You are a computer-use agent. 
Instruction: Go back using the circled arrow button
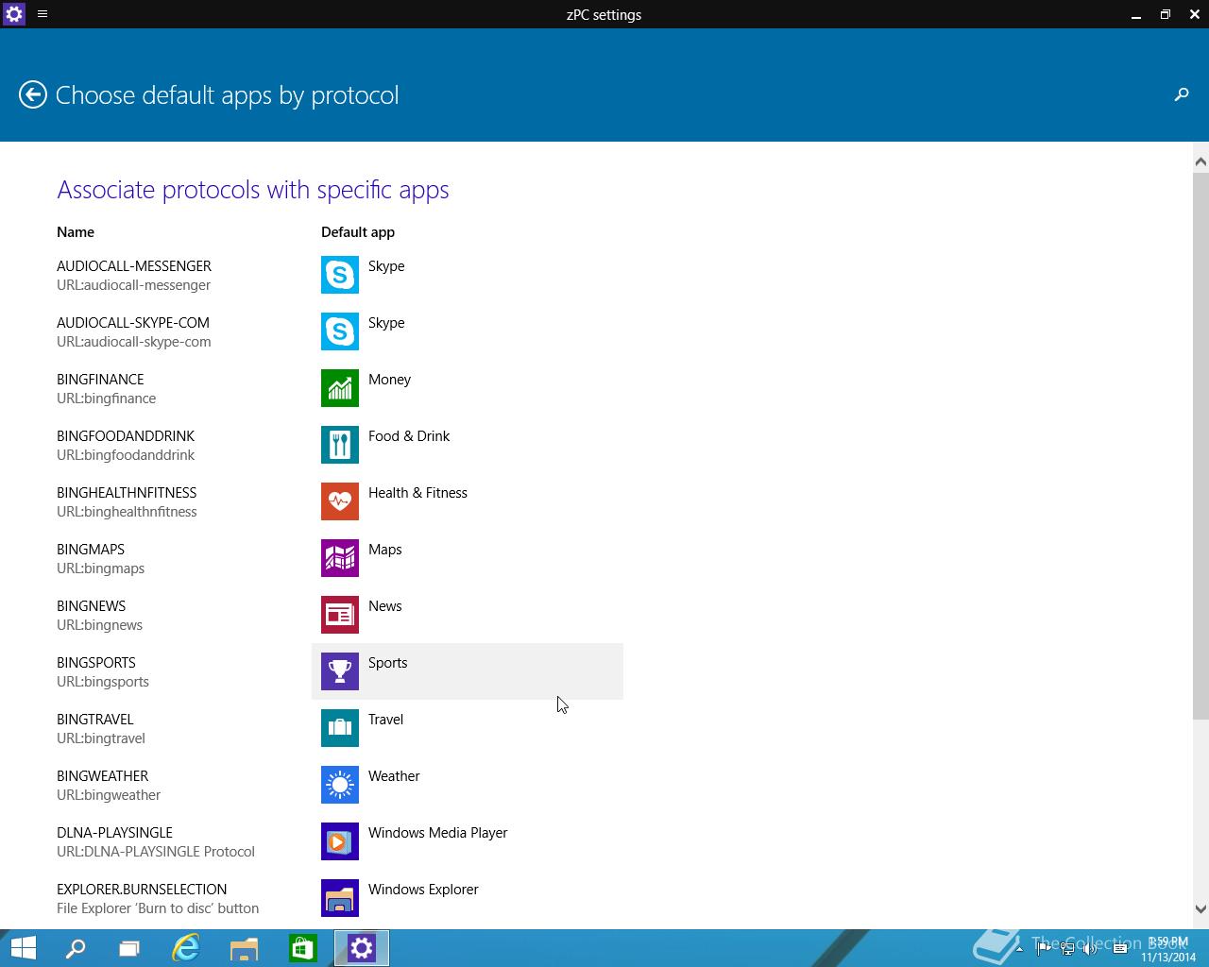pos(33,94)
